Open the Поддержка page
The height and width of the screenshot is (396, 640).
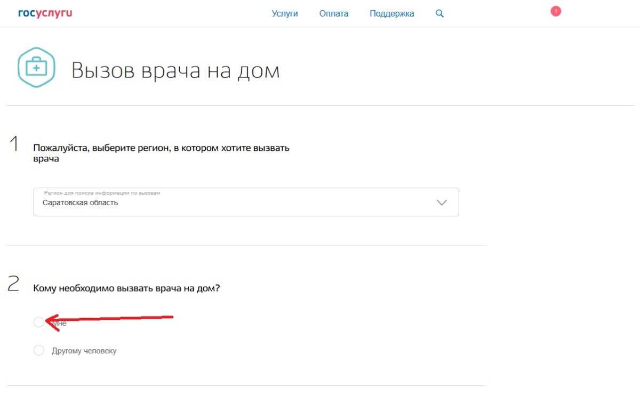coord(391,14)
